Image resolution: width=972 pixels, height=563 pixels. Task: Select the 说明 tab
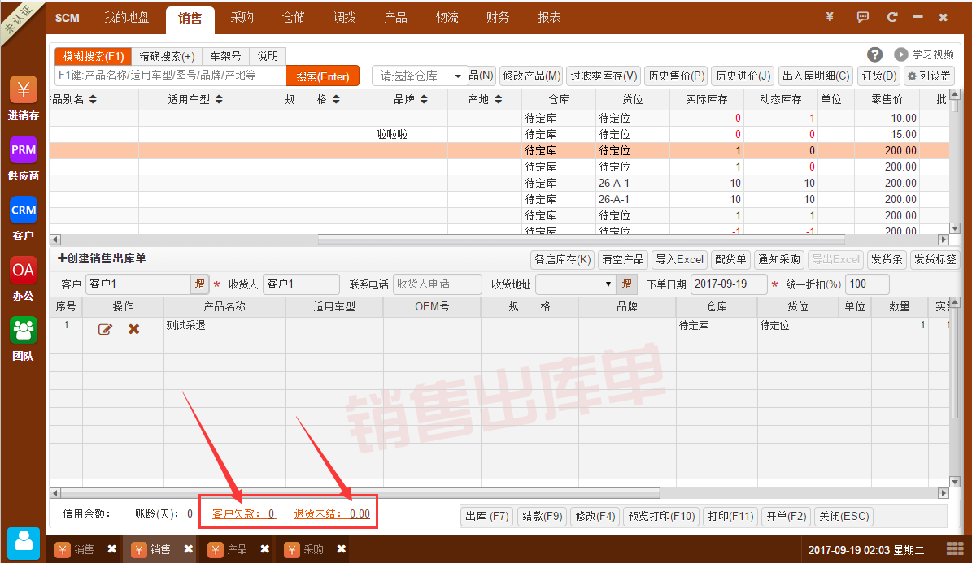tap(268, 56)
